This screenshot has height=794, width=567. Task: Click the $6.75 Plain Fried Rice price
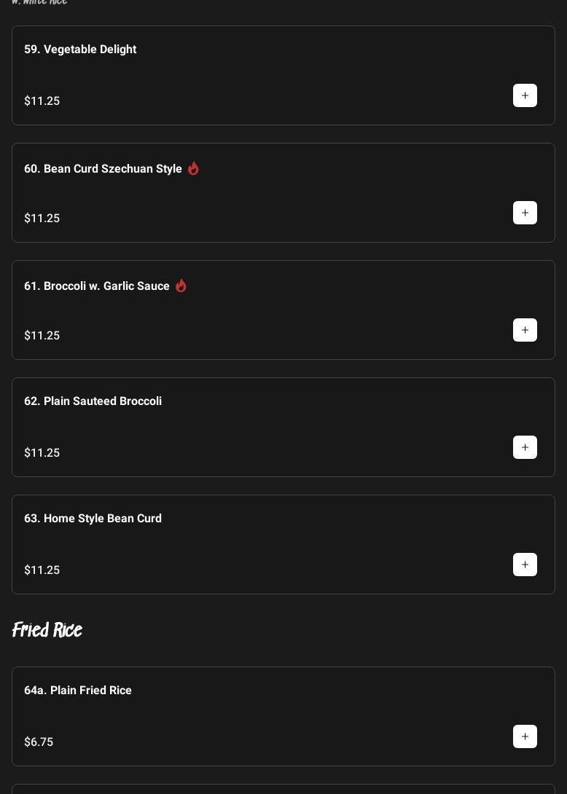coord(39,742)
